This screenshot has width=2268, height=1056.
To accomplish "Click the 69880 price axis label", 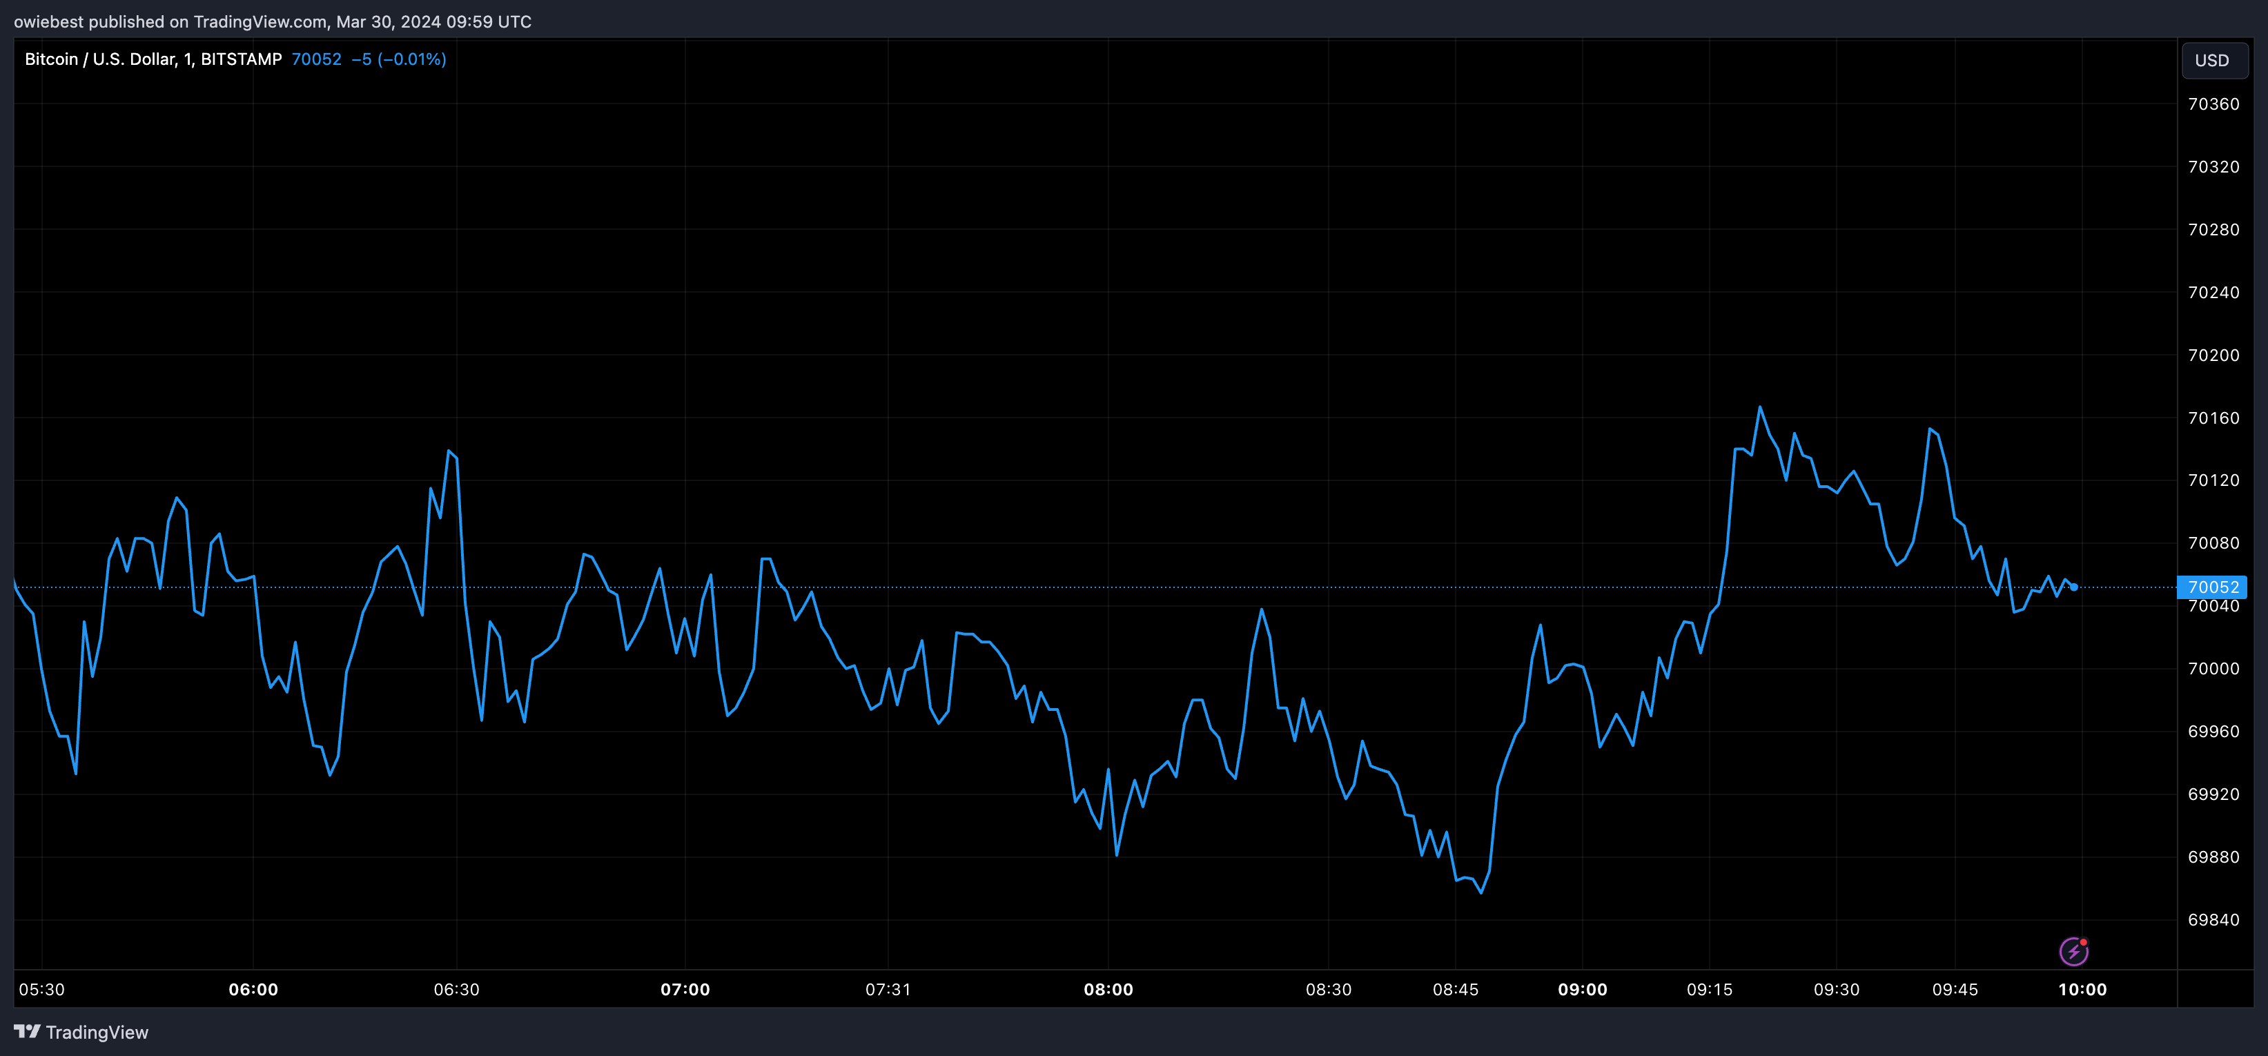I will click(2213, 857).
